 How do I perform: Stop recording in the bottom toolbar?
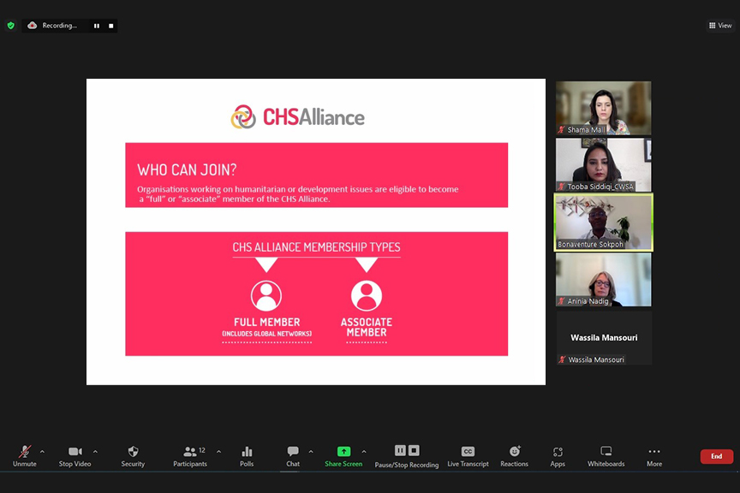tap(414, 450)
